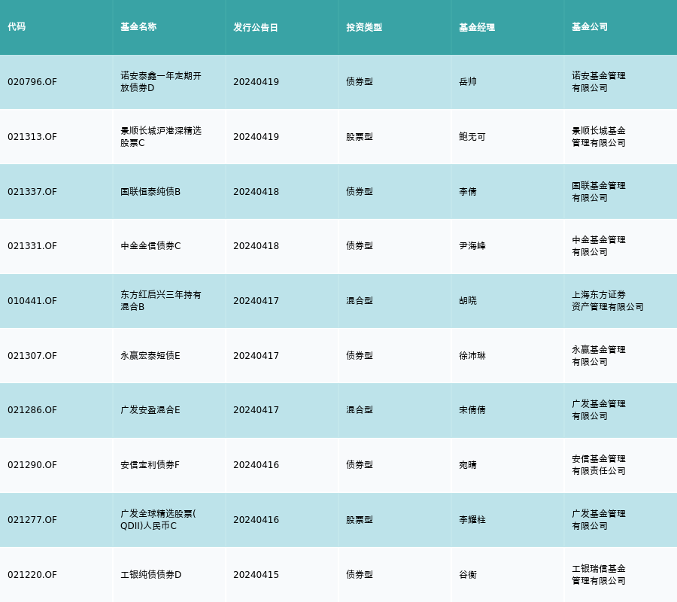Select the 基金经理 column header
The image size is (677, 602).
[x=477, y=27]
